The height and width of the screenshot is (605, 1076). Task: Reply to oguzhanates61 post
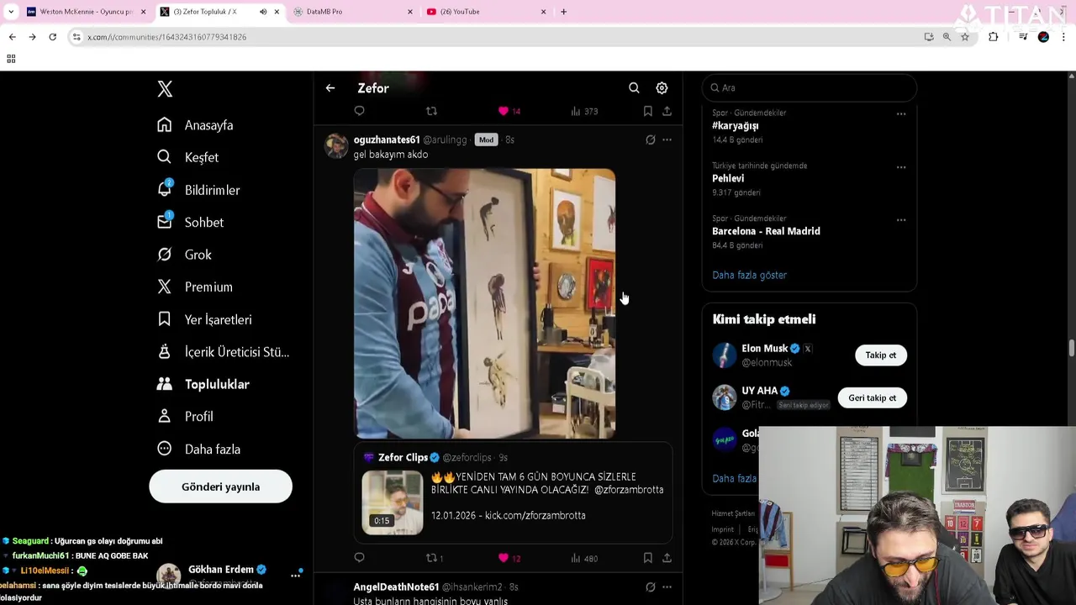(359, 558)
